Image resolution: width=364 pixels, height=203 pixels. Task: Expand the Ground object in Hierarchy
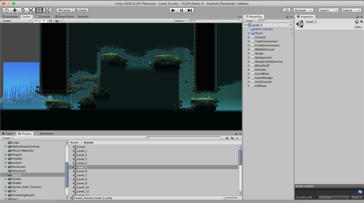point(249,37)
